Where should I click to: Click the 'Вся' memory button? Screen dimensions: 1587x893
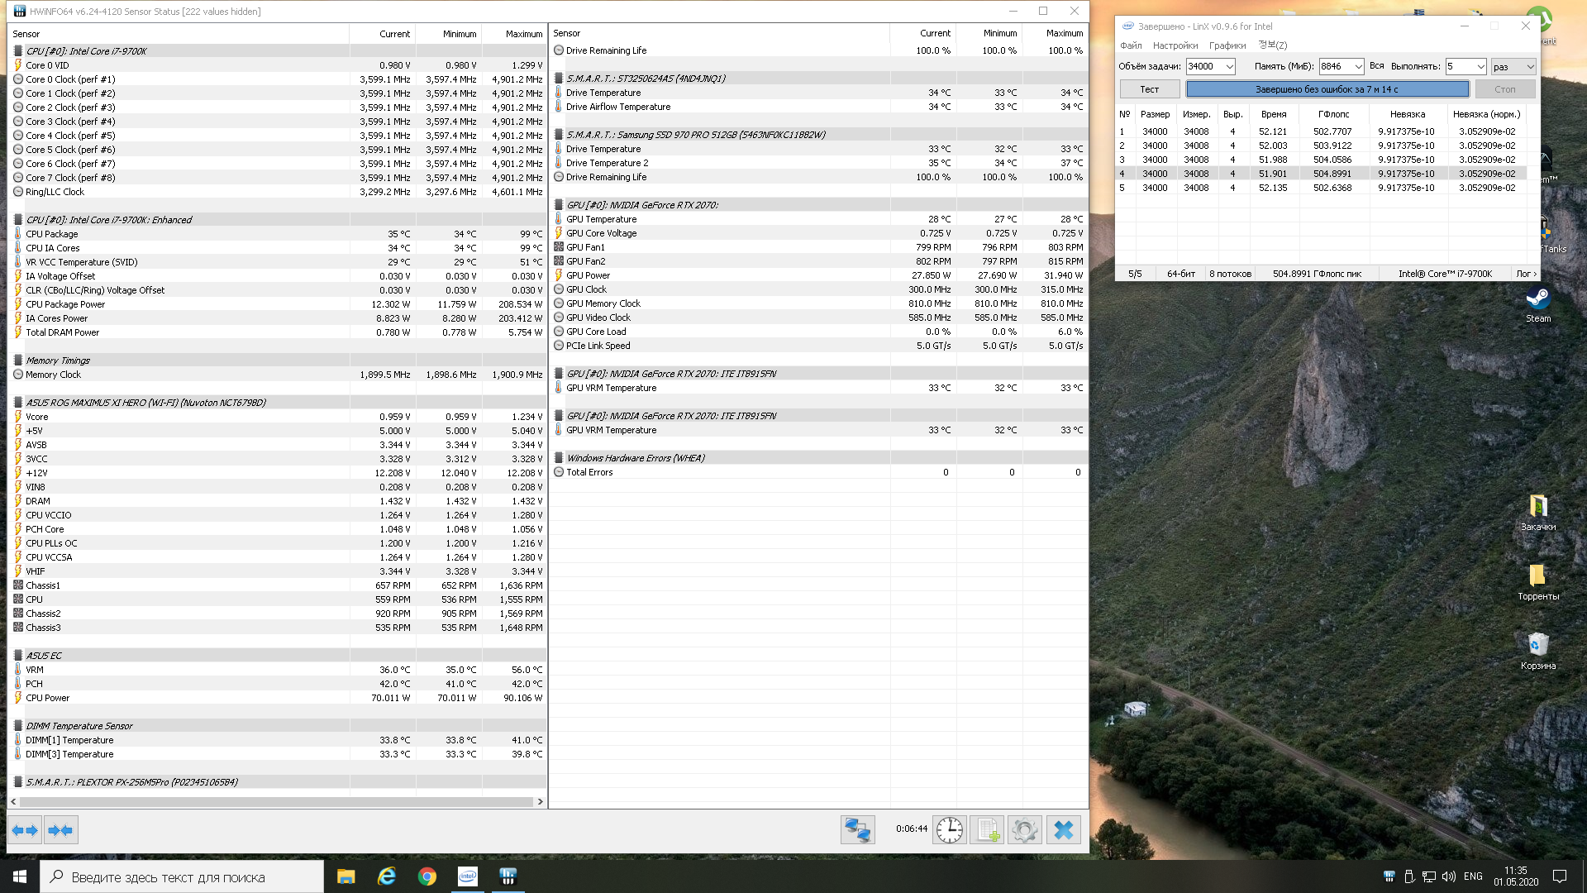tap(1376, 66)
